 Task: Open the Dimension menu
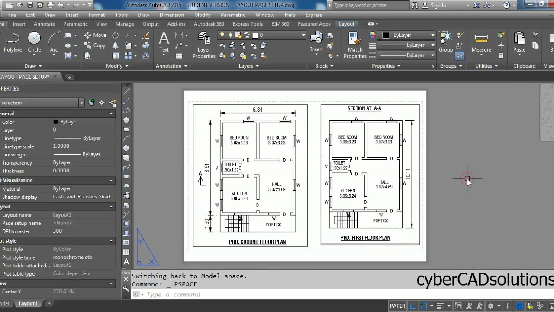tap(172, 15)
